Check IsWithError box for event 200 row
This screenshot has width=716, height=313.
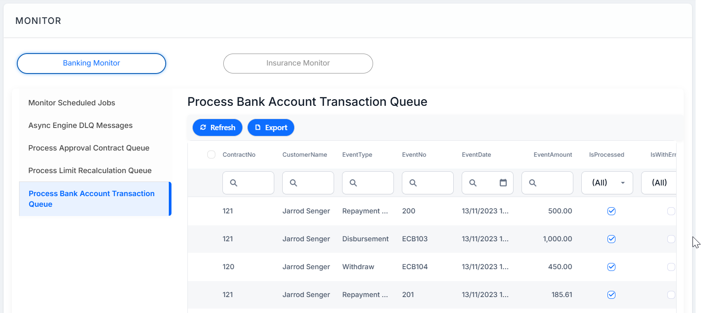click(x=671, y=211)
